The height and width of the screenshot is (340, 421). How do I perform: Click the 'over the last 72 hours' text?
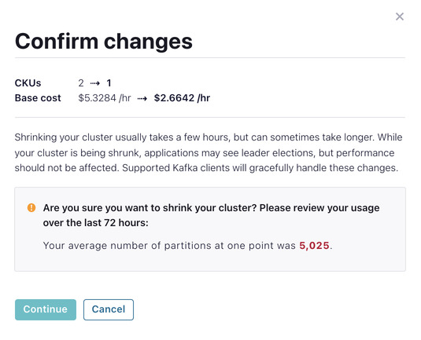pos(95,223)
